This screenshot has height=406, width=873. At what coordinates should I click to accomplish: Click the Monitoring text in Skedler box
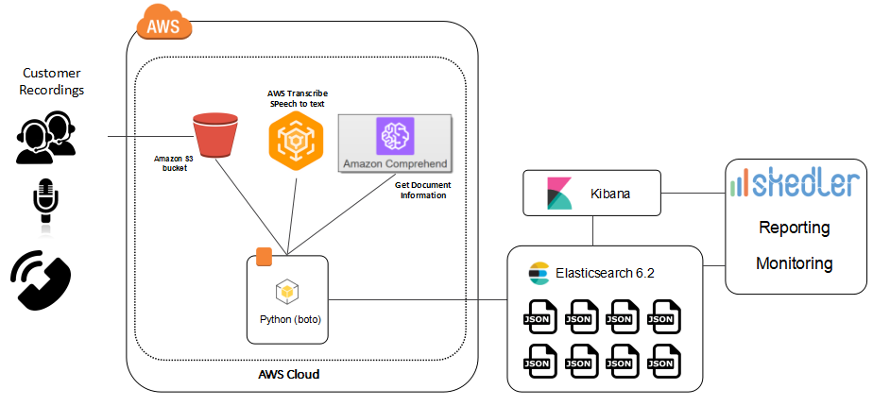[795, 263]
